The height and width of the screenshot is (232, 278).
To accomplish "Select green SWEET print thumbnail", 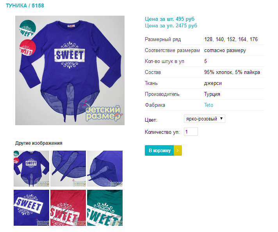I will click(105, 208).
